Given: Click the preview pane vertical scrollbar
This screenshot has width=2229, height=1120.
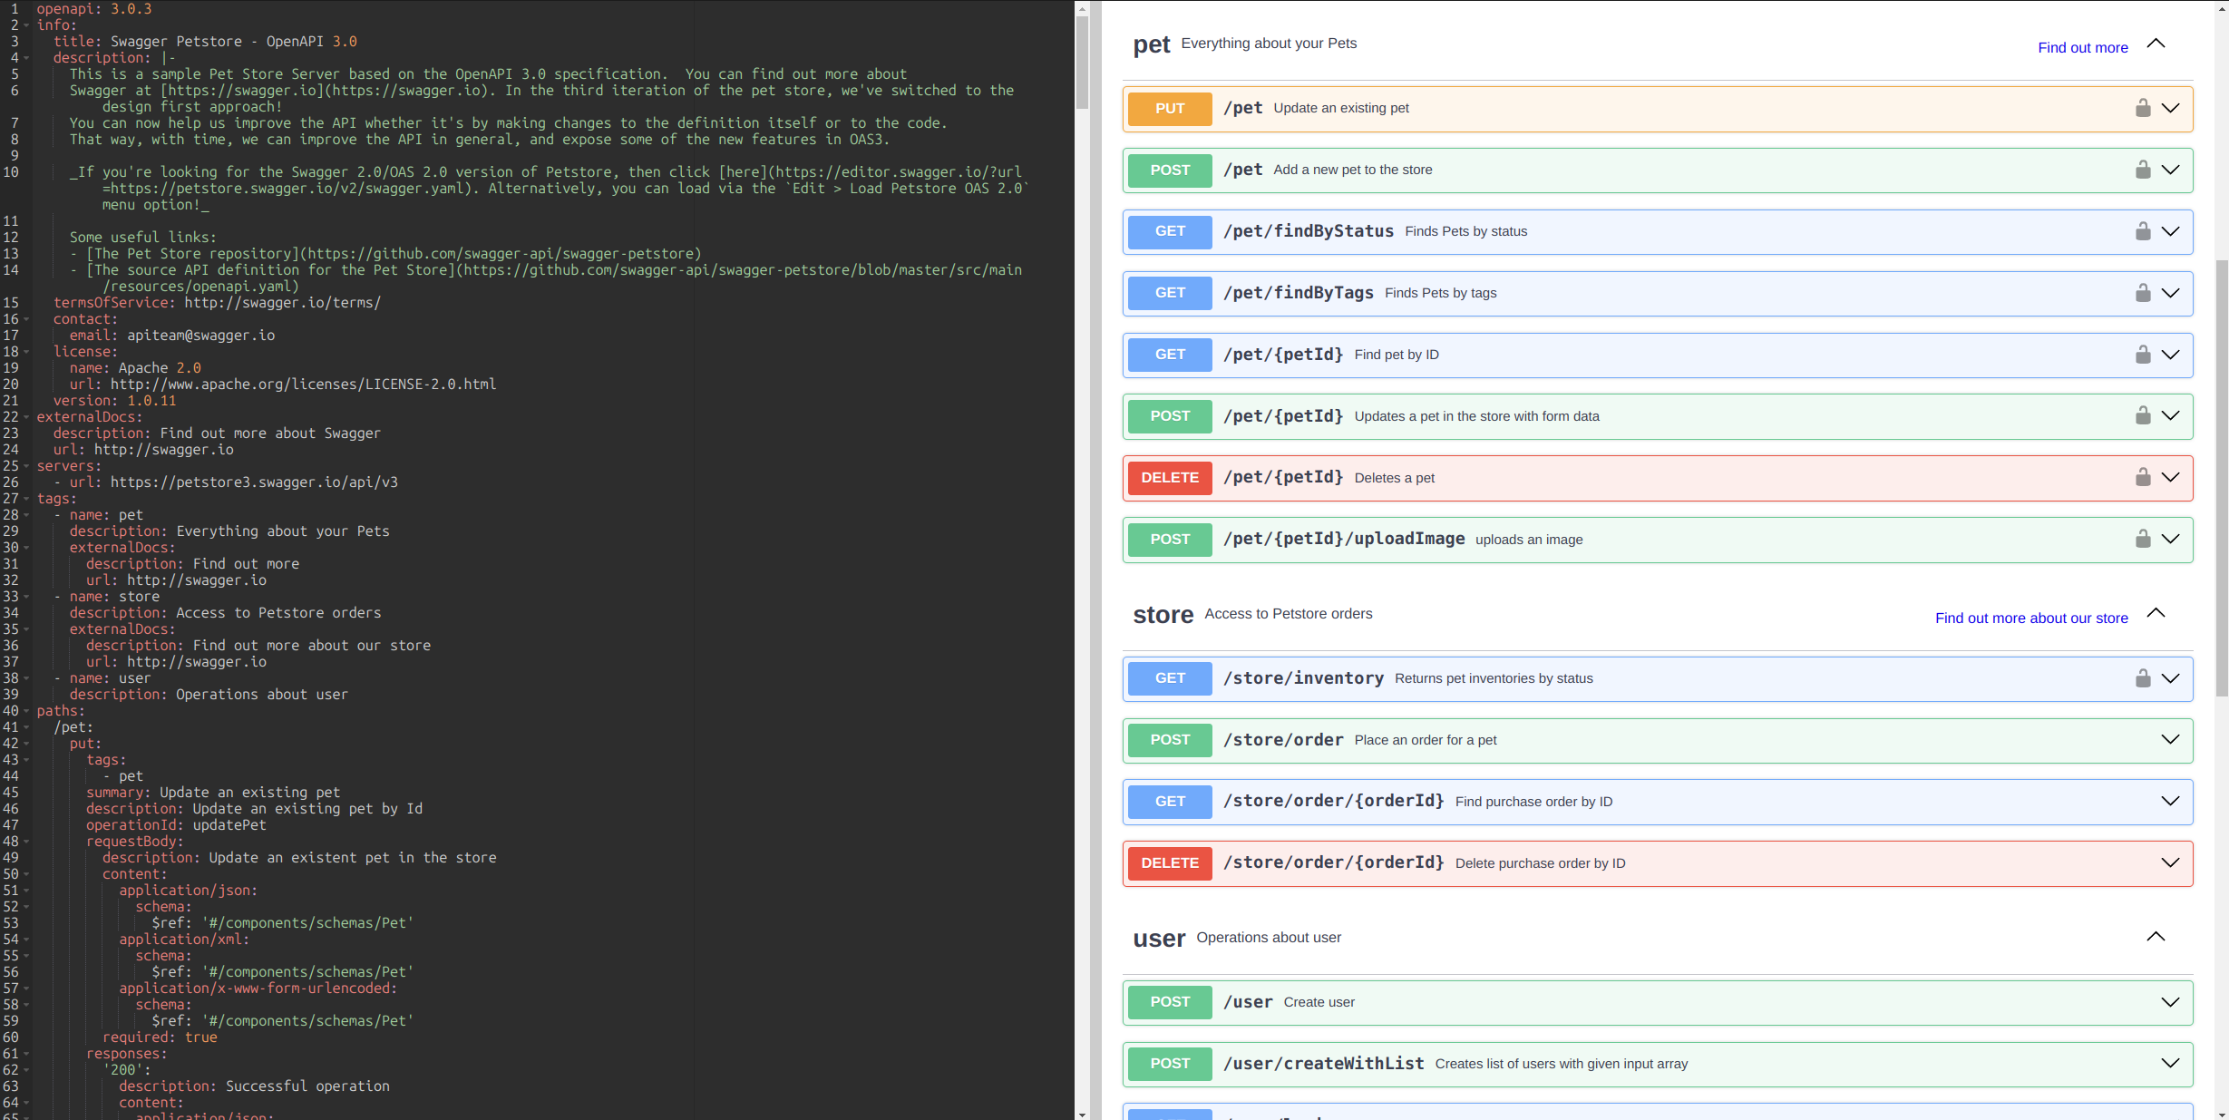Looking at the screenshot, I should tap(2222, 478).
